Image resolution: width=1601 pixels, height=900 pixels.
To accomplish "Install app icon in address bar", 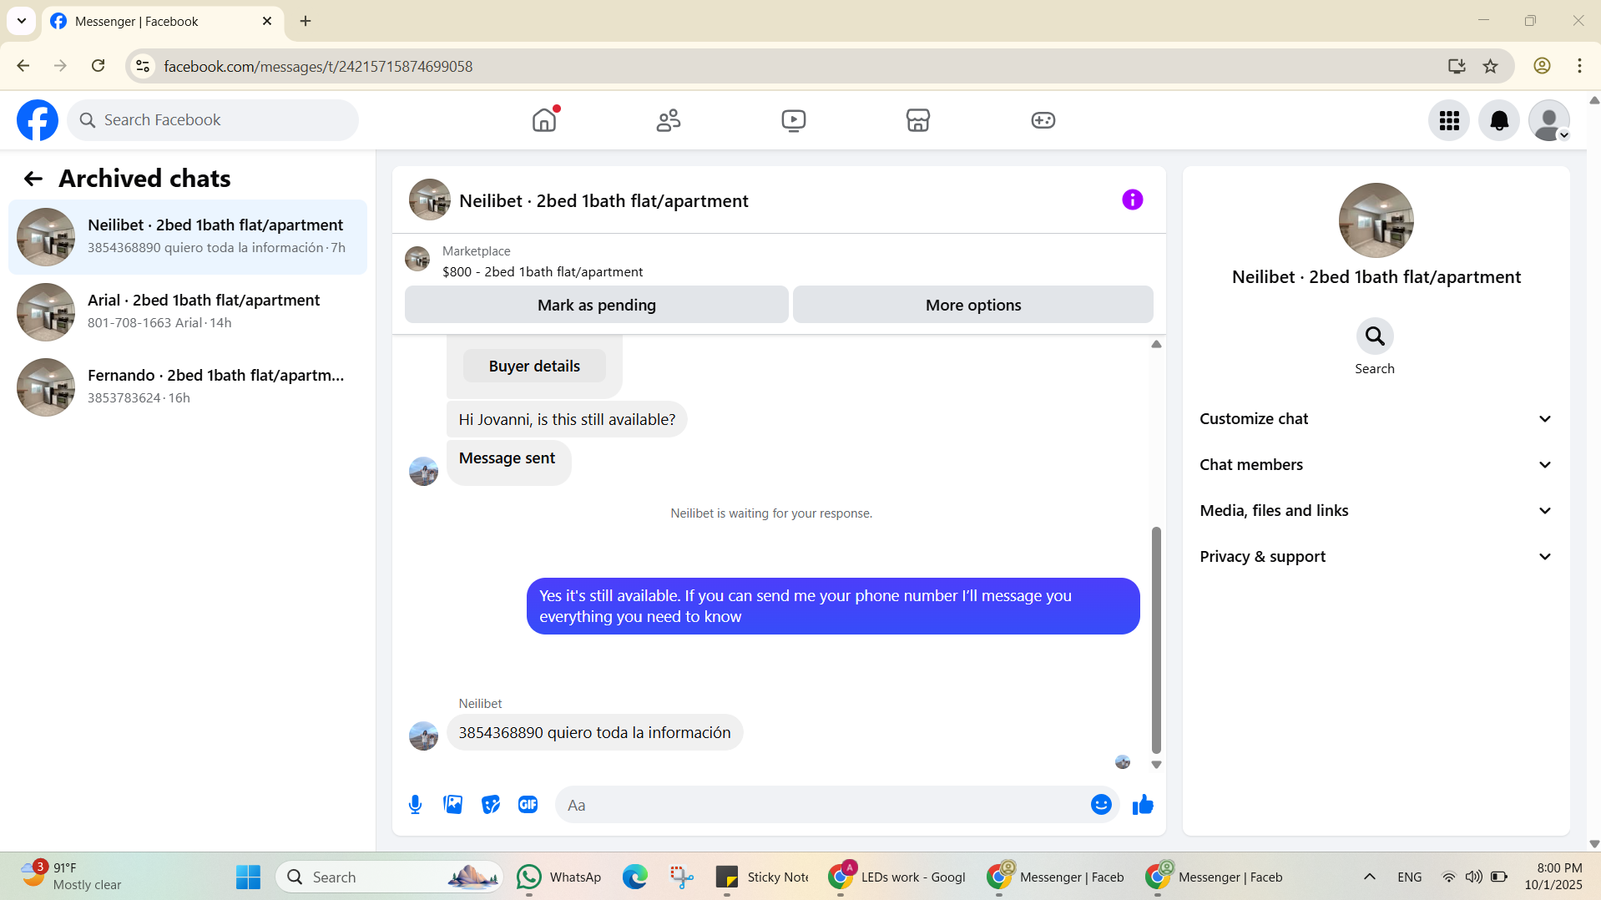I will tap(1457, 66).
